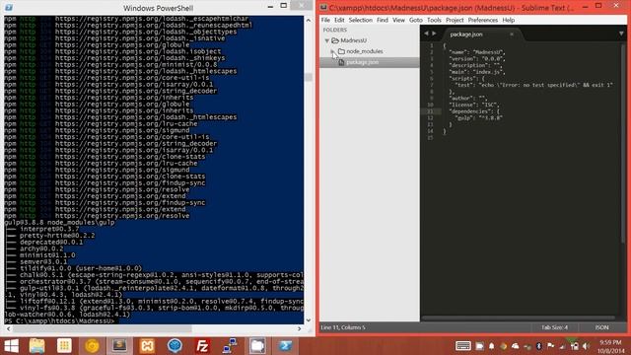Open File Explorer from the taskbar
Image resolution: width=631 pixels, height=355 pixels.
point(36,346)
